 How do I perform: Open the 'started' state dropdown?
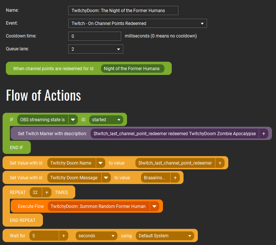106,120
